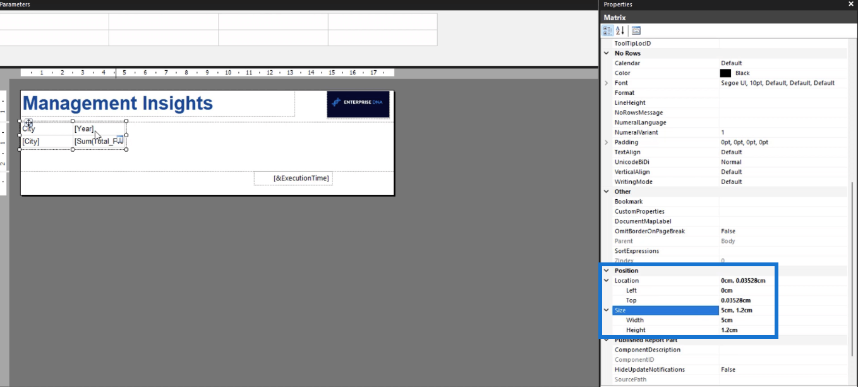This screenshot has height=387, width=858.
Task: Select the Format property row
Action: coord(724,93)
